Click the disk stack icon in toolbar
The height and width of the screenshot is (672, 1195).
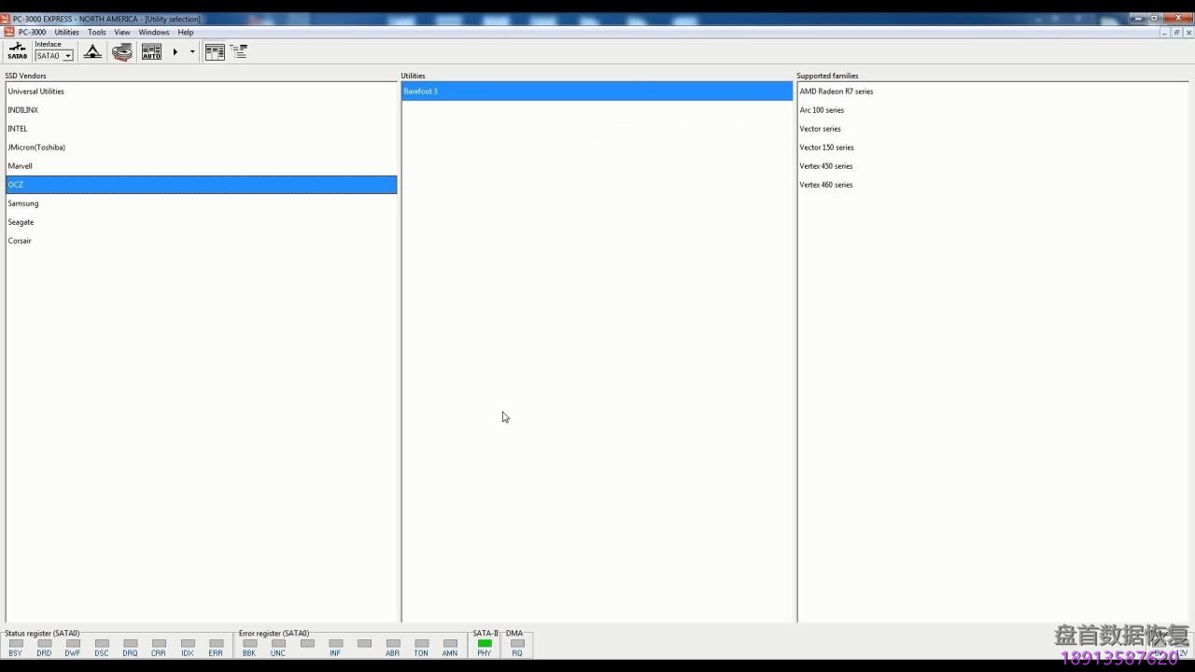122,52
